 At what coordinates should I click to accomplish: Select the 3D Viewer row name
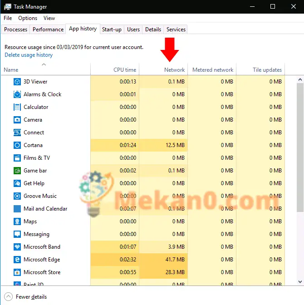click(35, 82)
